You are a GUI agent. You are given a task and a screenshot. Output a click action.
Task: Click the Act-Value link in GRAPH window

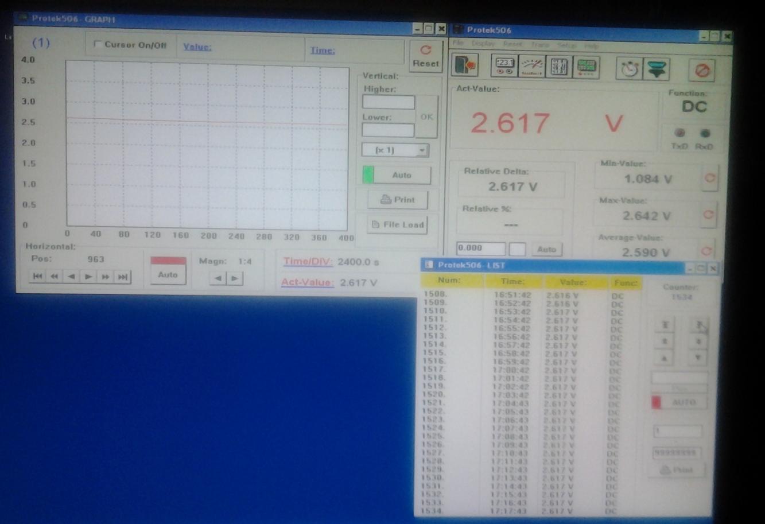pos(308,282)
